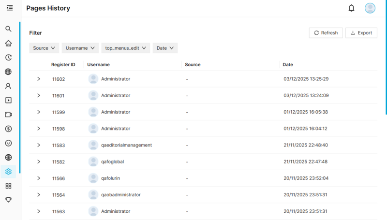Expand the qaeditorialmanagement row 11583

click(x=39, y=145)
